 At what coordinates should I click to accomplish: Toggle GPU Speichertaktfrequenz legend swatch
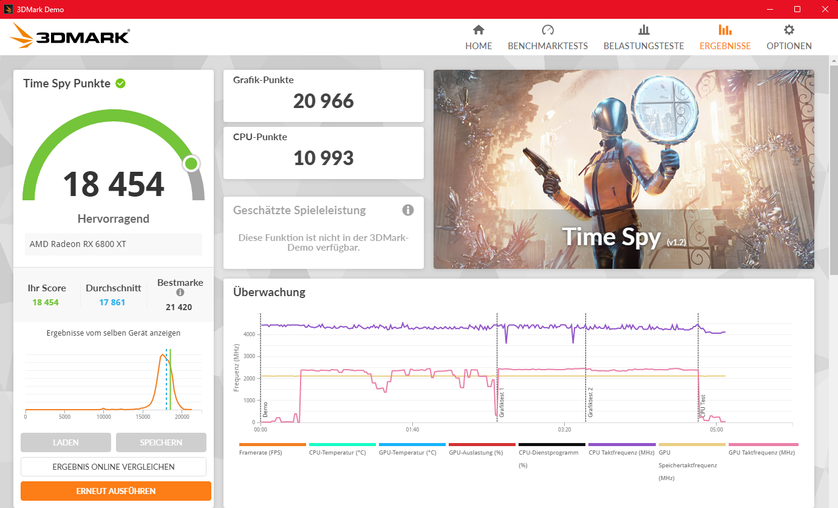tap(692, 444)
